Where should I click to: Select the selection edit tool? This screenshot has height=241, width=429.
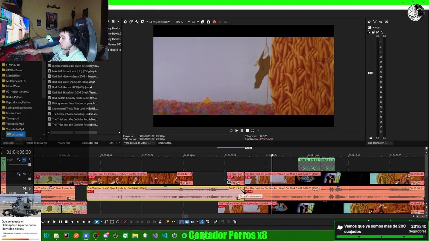112,222
